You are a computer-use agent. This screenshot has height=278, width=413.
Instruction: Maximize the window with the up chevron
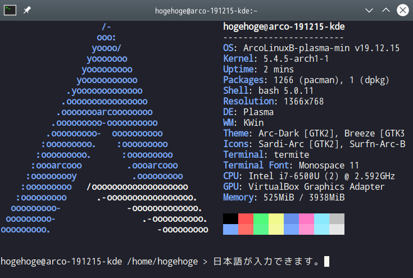386,10
